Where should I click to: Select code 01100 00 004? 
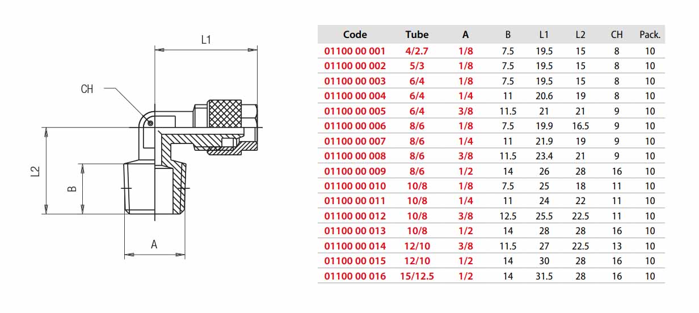pos(355,96)
